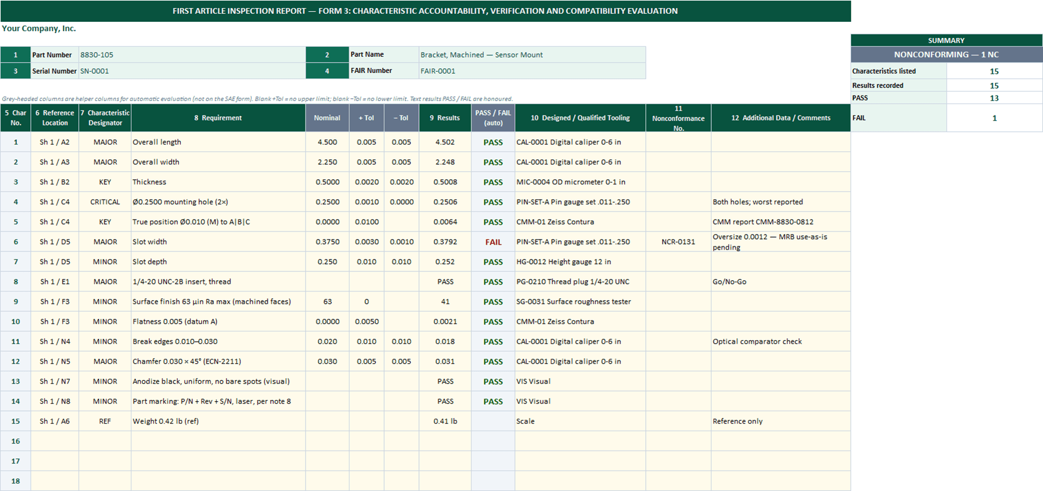This screenshot has height=491, width=1043.
Task: Select the '9 Results' column header
Action: (x=445, y=118)
